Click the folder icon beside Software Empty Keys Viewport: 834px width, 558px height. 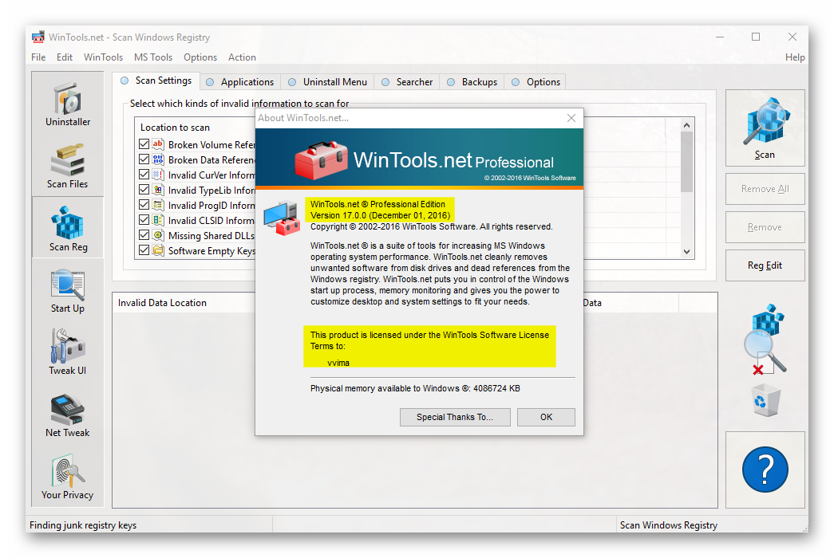(x=158, y=250)
